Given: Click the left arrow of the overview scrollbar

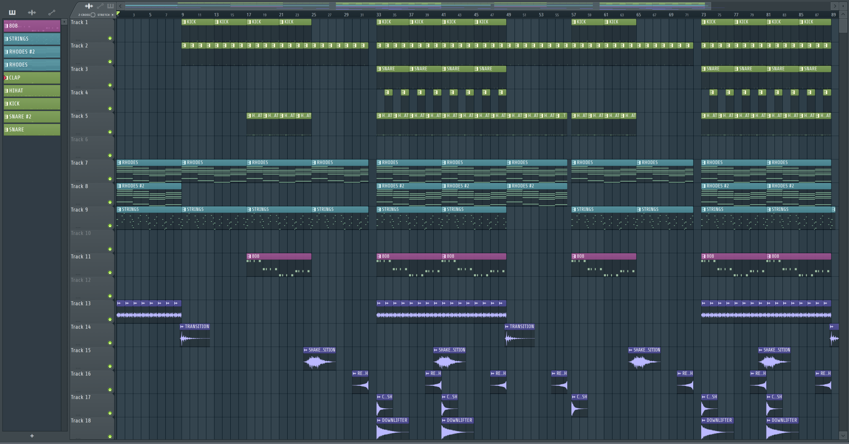Looking at the screenshot, I should [120, 6].
